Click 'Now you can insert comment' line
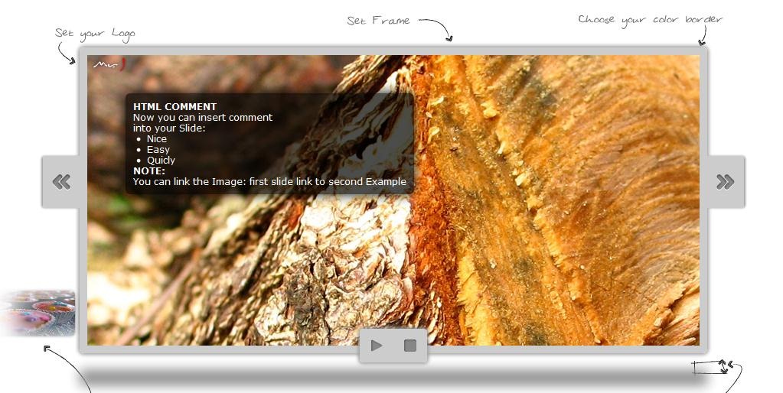 [x=203, y=117]
